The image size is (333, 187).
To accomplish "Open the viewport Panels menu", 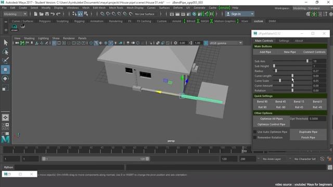I will pyautogui.click(x=82, y=38).
